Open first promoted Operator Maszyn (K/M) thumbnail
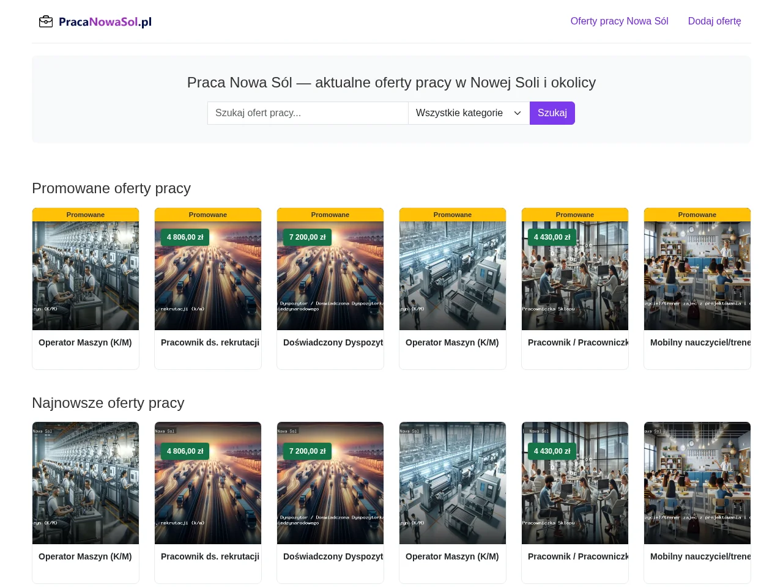783x587 pixels. click(x=86, y=276)
